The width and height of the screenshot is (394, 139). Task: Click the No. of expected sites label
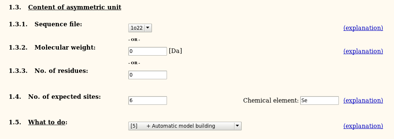[x=64, y=97]
